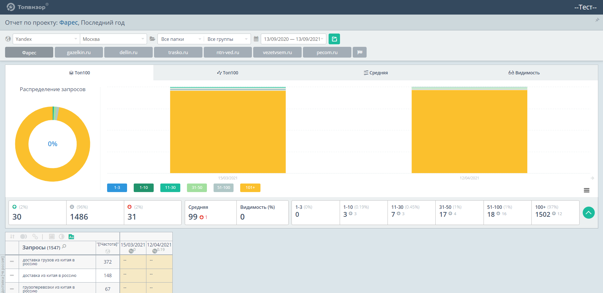The height and width of the screenshot is (293, 603).
Task: Click the next arrow at chart's right end
Action: coord(592,178)
